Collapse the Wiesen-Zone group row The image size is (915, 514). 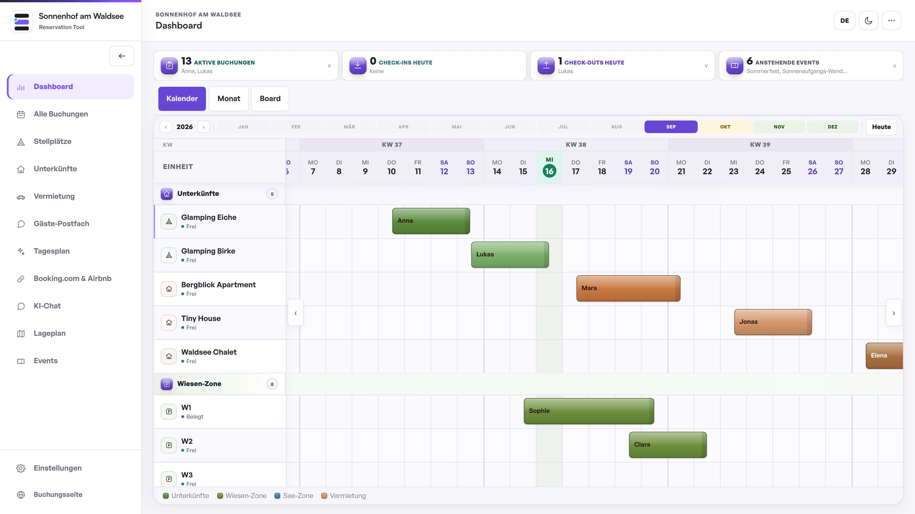click(220, 384)
